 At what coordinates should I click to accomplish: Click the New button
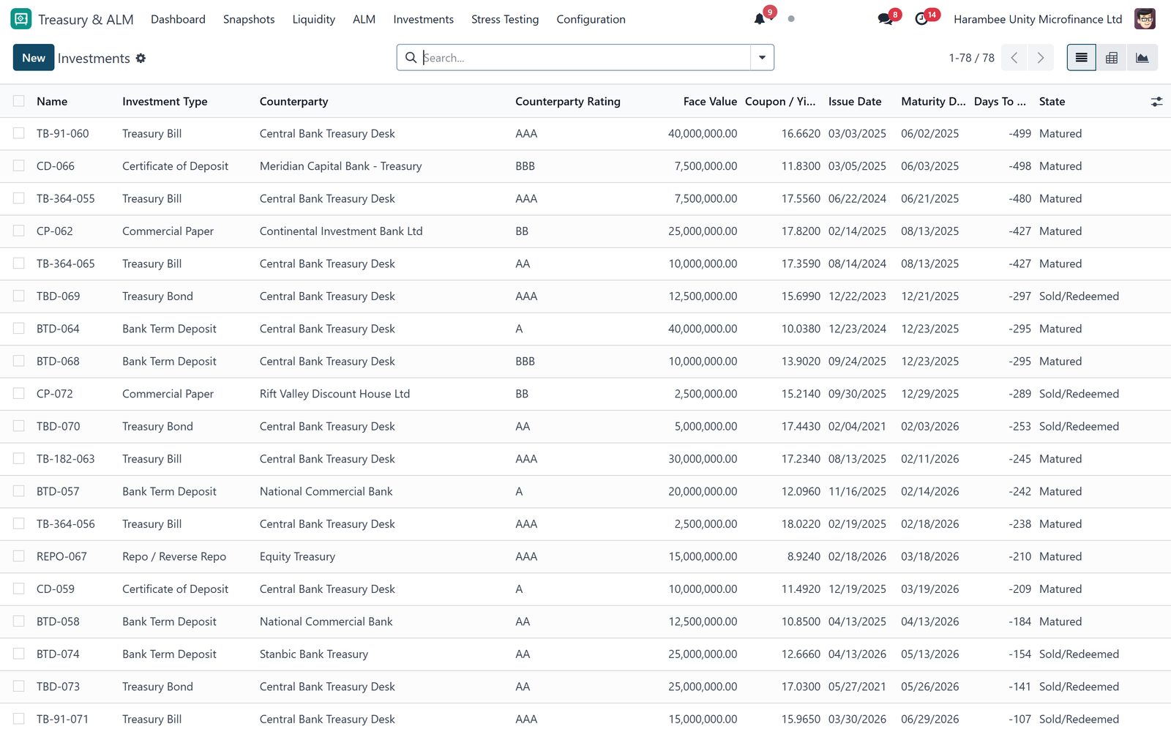(34, 58)
